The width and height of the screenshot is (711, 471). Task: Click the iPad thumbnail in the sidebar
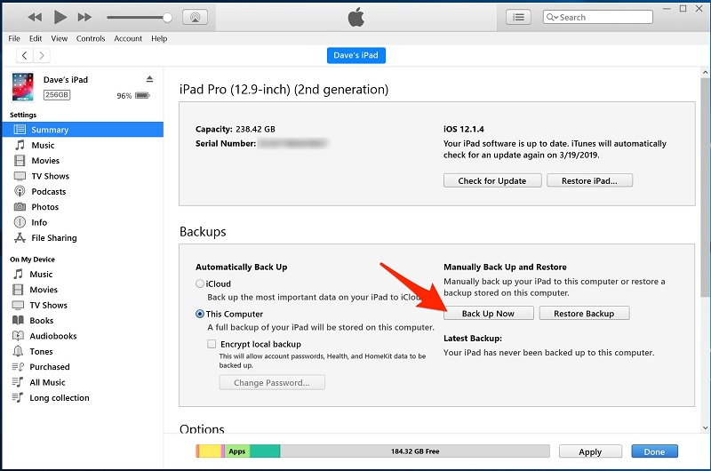pyautogui.click(x=23, y=87)
